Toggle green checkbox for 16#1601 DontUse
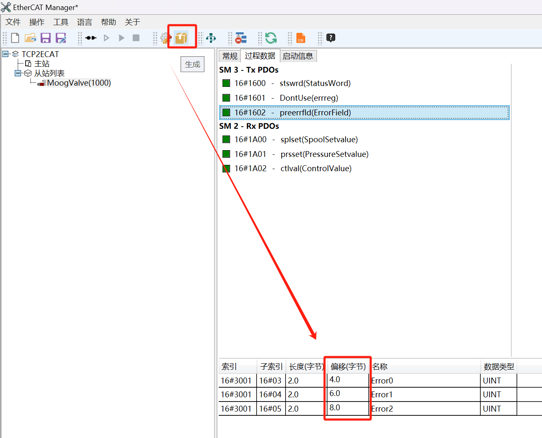 [x=226, y=98]
